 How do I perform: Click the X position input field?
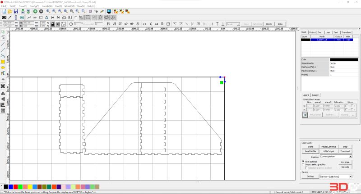9,23
